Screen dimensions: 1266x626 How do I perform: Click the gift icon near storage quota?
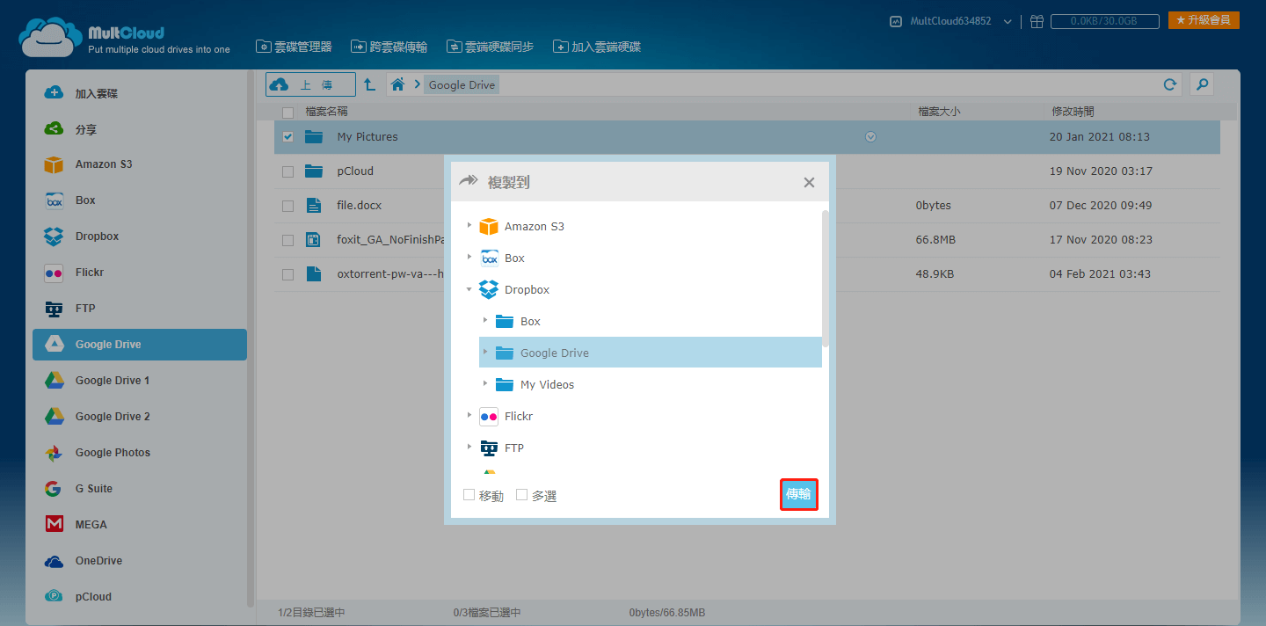coord(1037,21)
